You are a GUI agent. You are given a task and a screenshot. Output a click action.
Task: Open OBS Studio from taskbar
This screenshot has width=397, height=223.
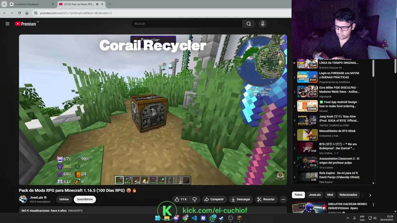tap(230, 218)
